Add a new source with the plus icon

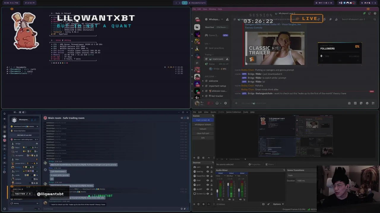(x=194, y=204)
